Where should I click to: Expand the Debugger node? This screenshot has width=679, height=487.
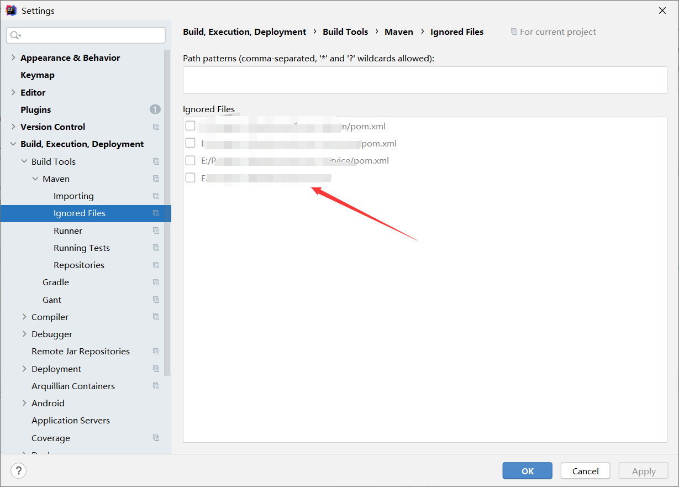[x=24, y=334]
